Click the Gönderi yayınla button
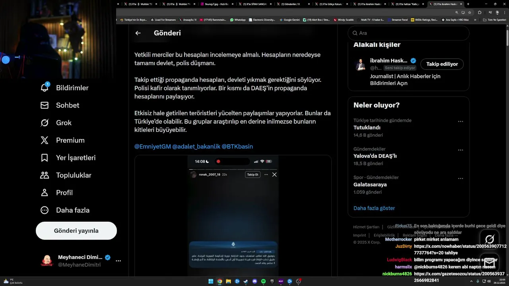 [76, 231]
